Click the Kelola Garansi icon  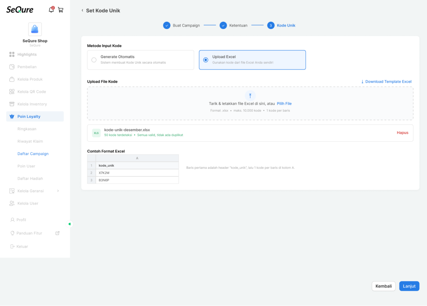(x=12, y=191)
